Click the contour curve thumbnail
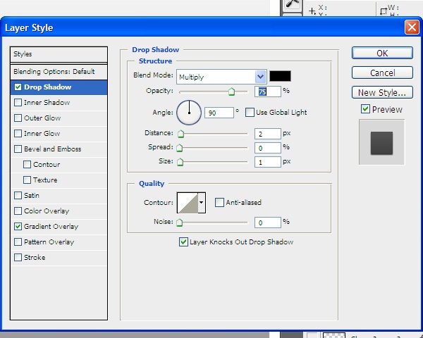 [187, 203]
